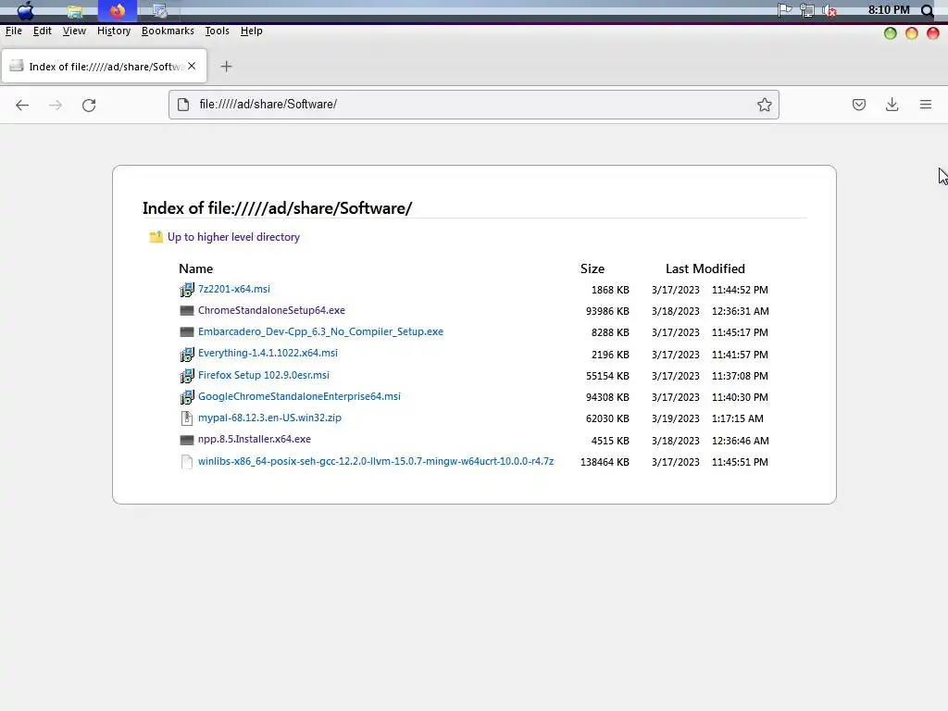
Task: Sort listing by Last Modified header
Action: tap(705, 268)
